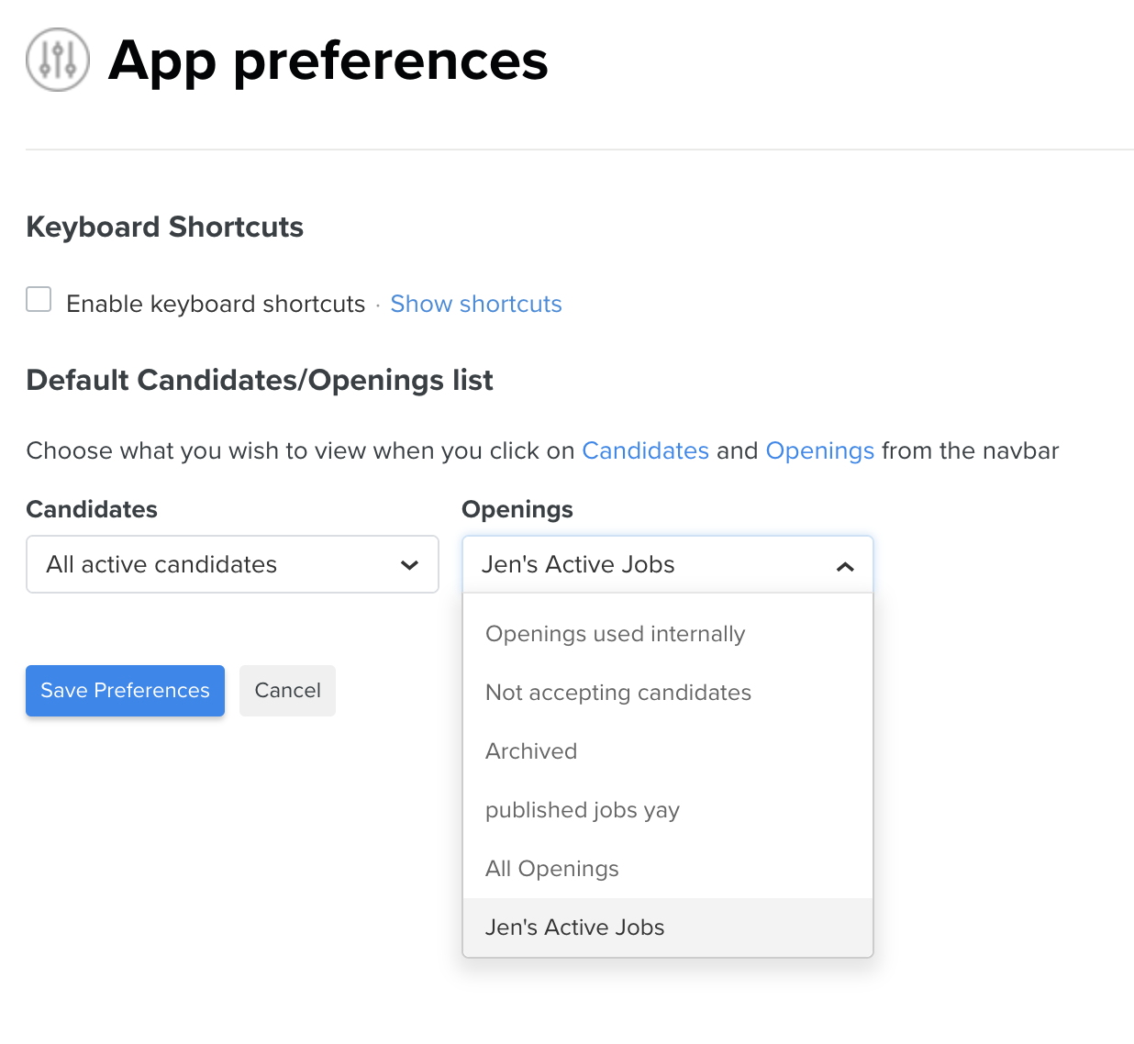Click the Save Preferences button
Viewport: 1134px width, 1044px height.
tap(125, 691)
